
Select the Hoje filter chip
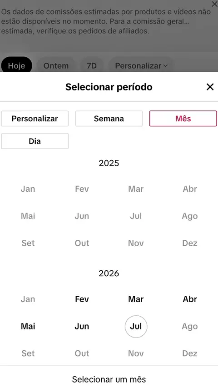(x=17, y=65)
